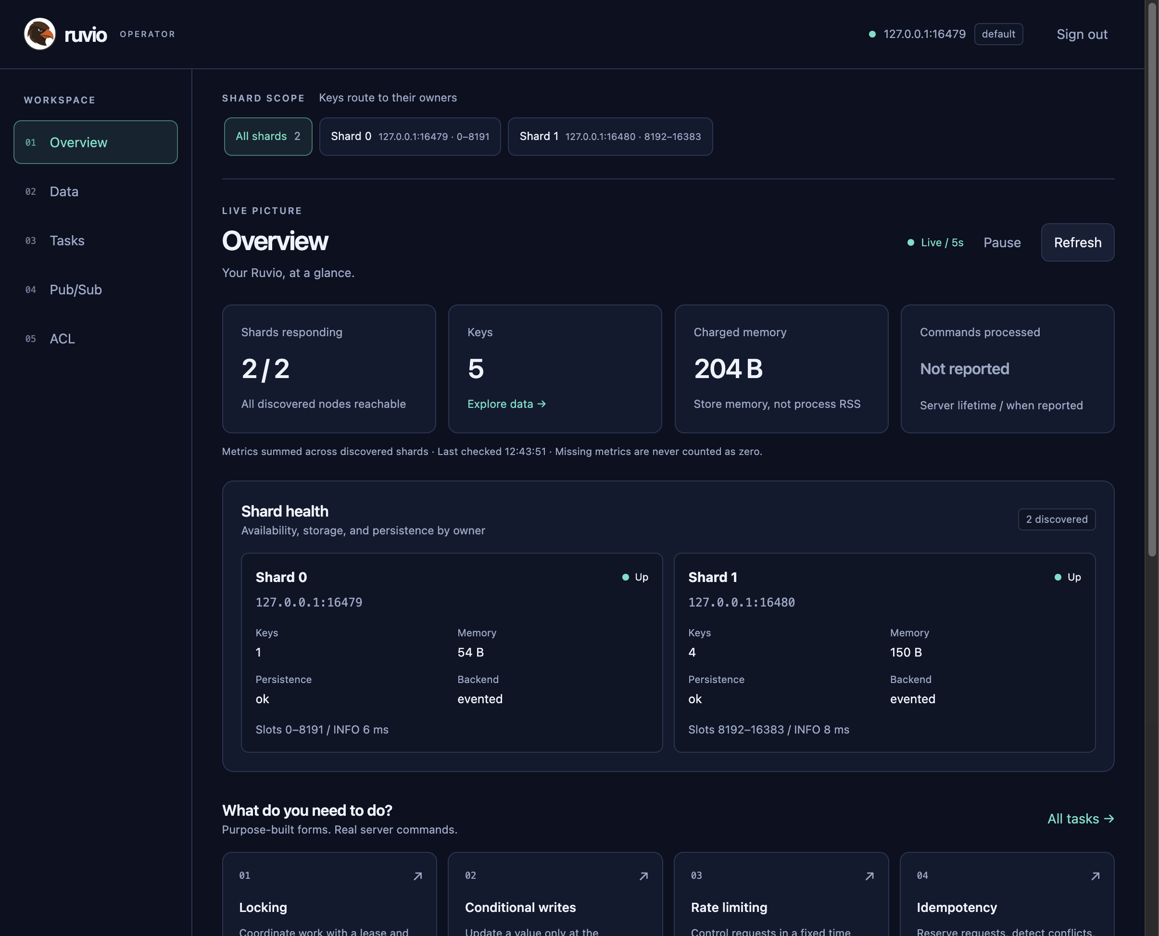Sign out of the operator console
This screenshot has height=936, width=1159.
point(1082,34)
